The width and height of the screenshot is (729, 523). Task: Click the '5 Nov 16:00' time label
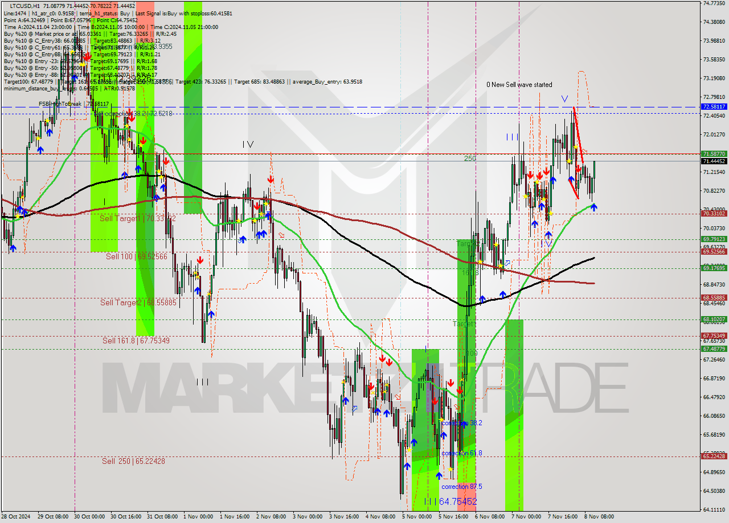pos(453,517)
